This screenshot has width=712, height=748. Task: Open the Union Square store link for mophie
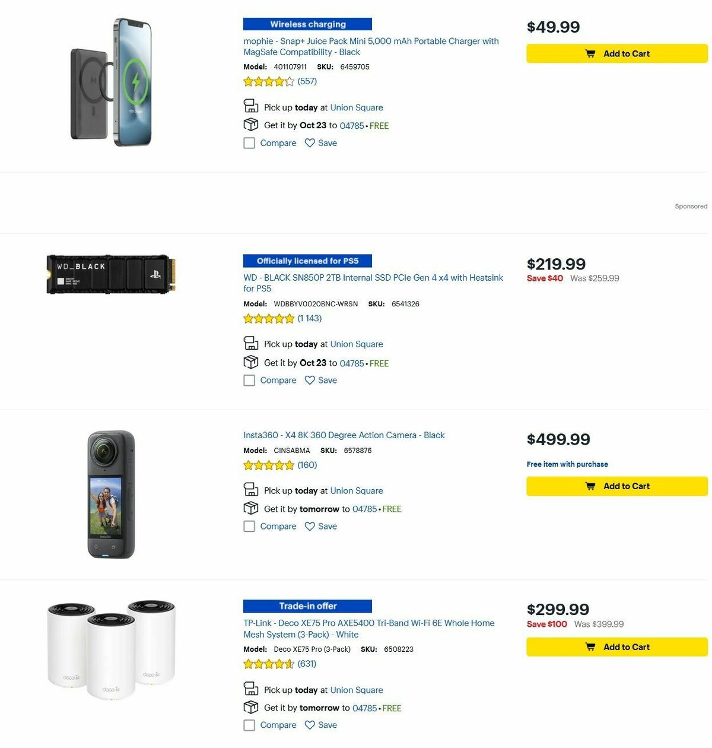pyautogui.click(x=357, y=107)
